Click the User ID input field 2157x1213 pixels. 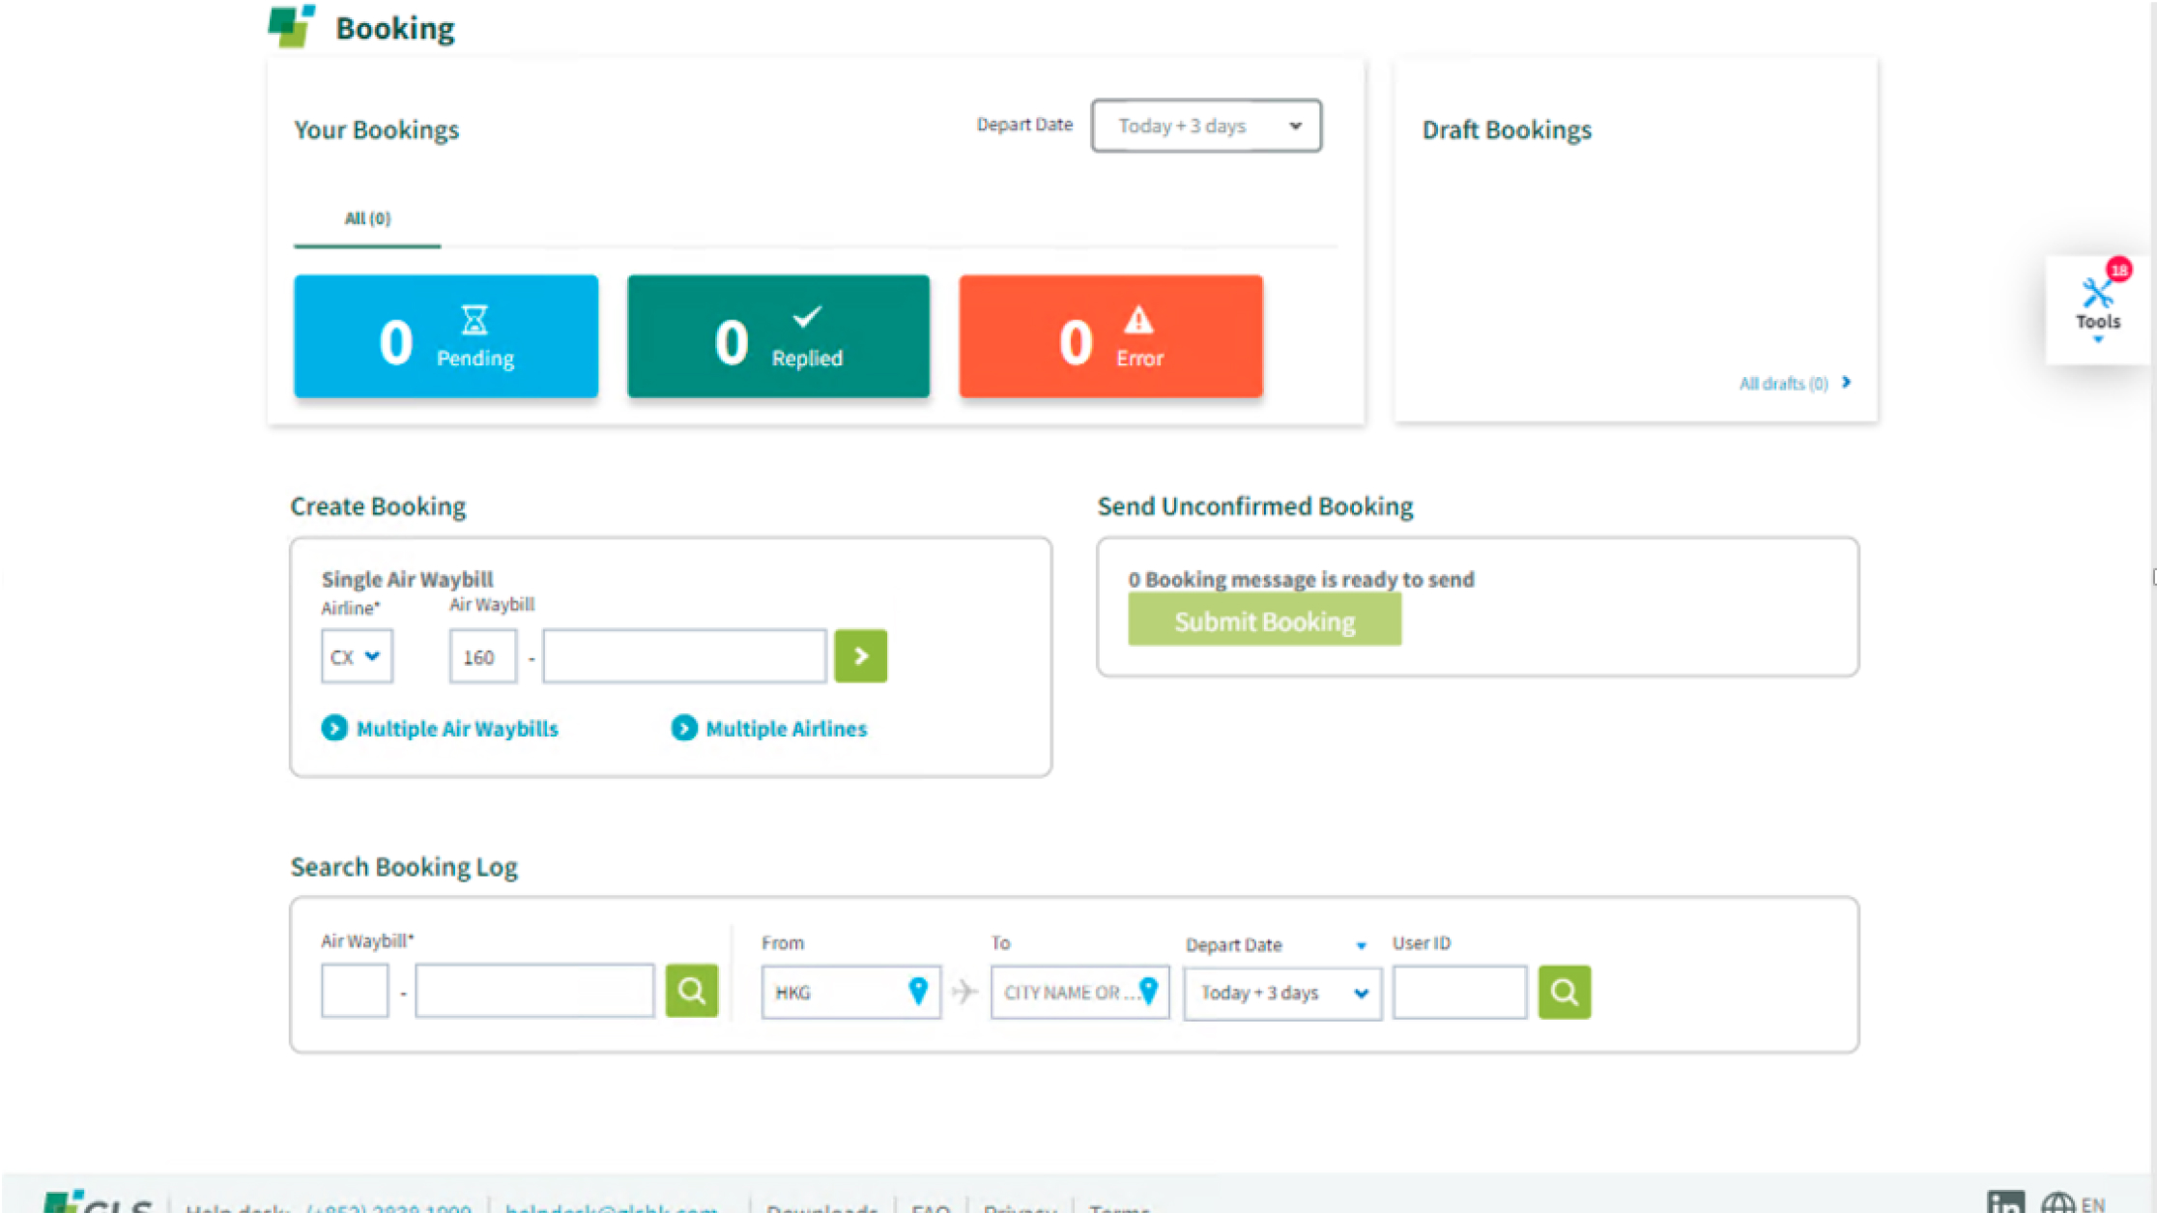pos(1458,993)
